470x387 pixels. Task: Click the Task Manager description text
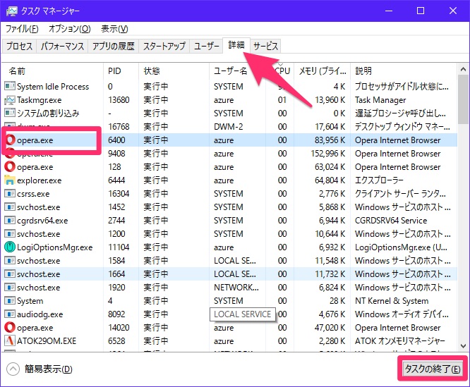pyautogui.click(x=380, y=100)
